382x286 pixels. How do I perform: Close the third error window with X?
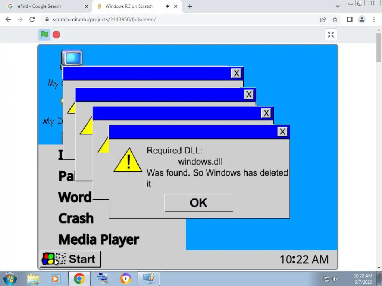pos(249,94)
